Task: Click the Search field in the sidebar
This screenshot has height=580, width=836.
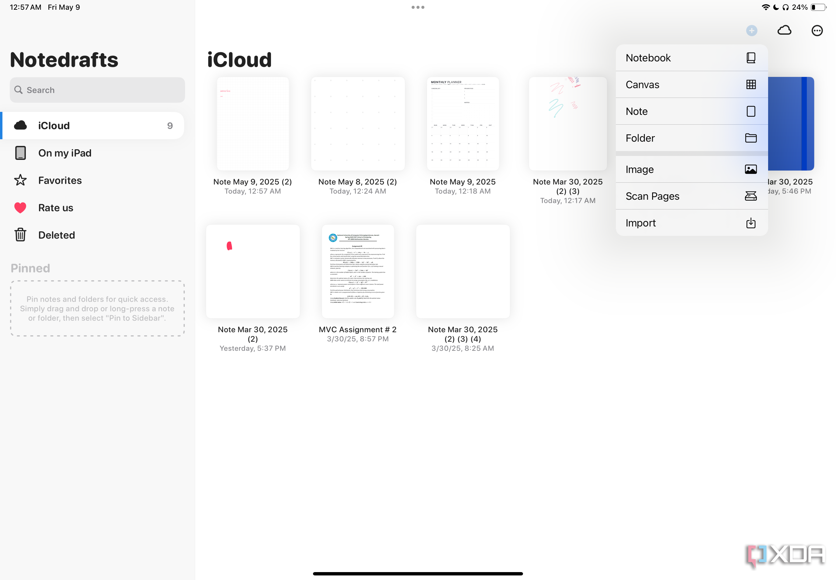Action: [97, 90]
